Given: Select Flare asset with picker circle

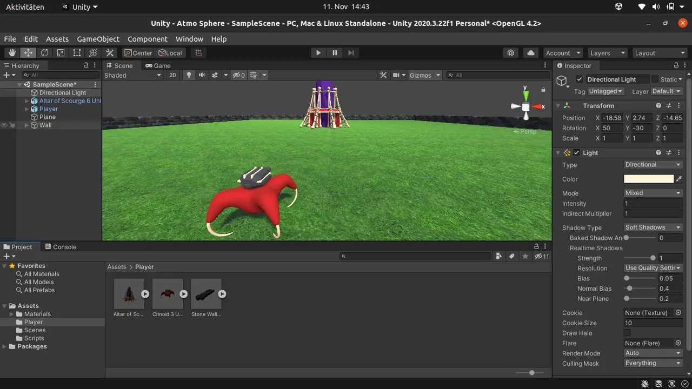Looking at the screenshot, I should [x=678, y=343].
